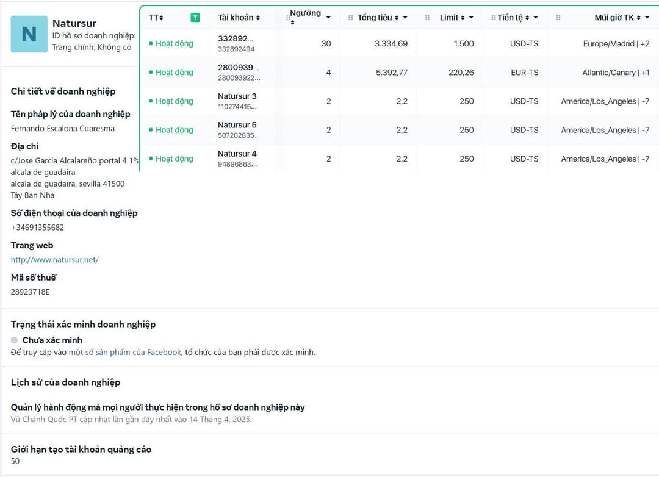Open the Tổng tiêu column dropdown arrow
Screen dimensions: 659x477
pos(405,17)
